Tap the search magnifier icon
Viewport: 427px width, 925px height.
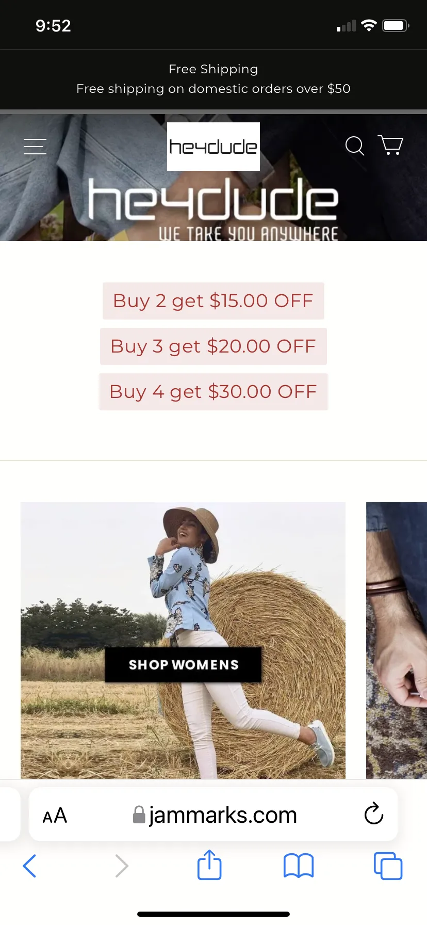355,146
